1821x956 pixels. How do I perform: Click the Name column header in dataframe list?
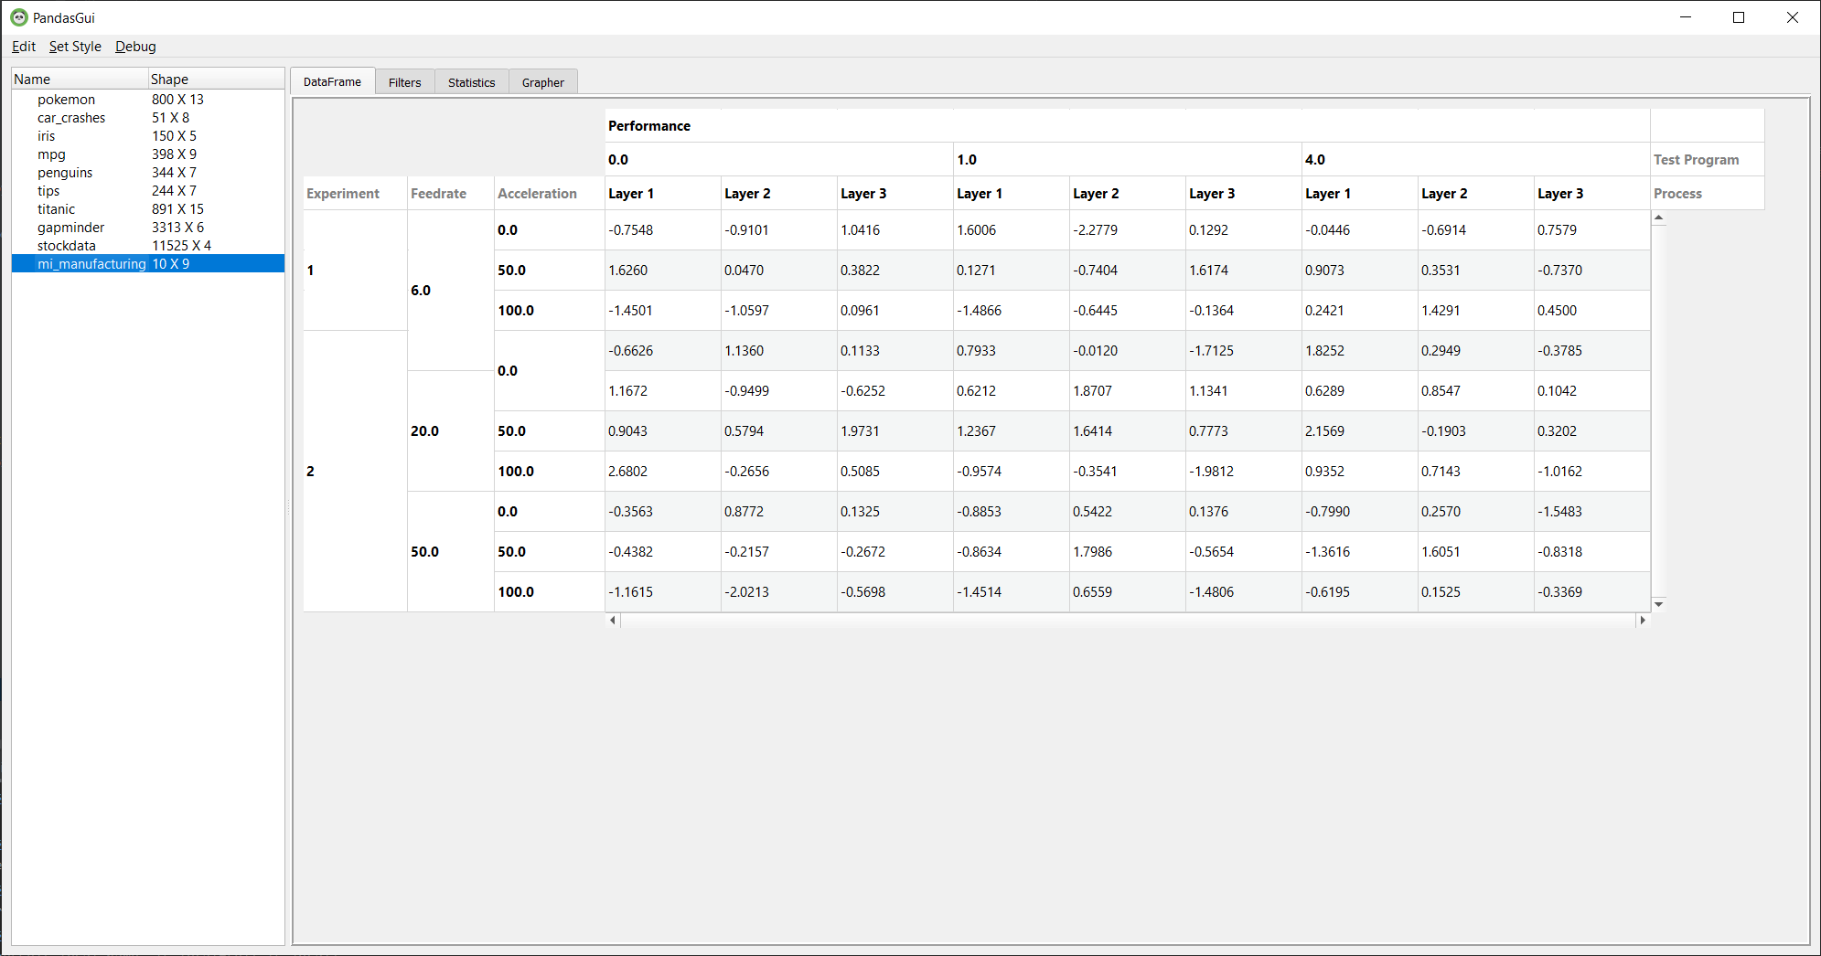pyautogui.click(x=80, y=79)
